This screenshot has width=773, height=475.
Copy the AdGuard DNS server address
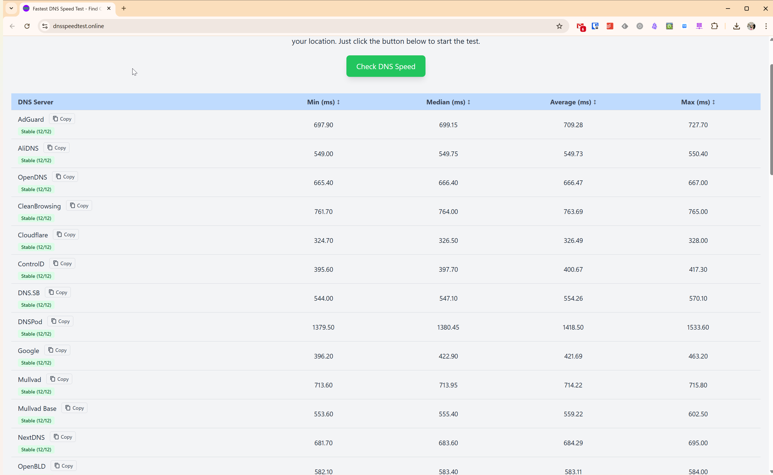point(62,119)
